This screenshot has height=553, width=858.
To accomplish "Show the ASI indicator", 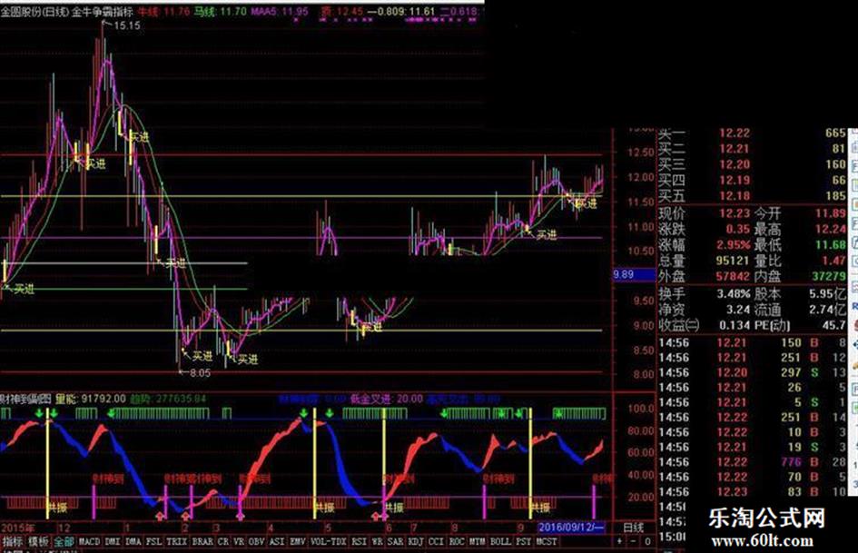I will pyautogui.click(x=277, y=541).
